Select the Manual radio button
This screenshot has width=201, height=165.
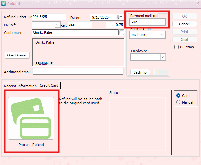click(179, 102)
